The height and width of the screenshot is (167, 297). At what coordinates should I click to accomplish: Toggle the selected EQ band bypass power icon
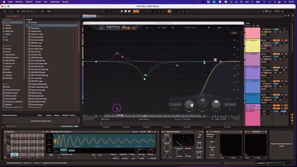170,99
